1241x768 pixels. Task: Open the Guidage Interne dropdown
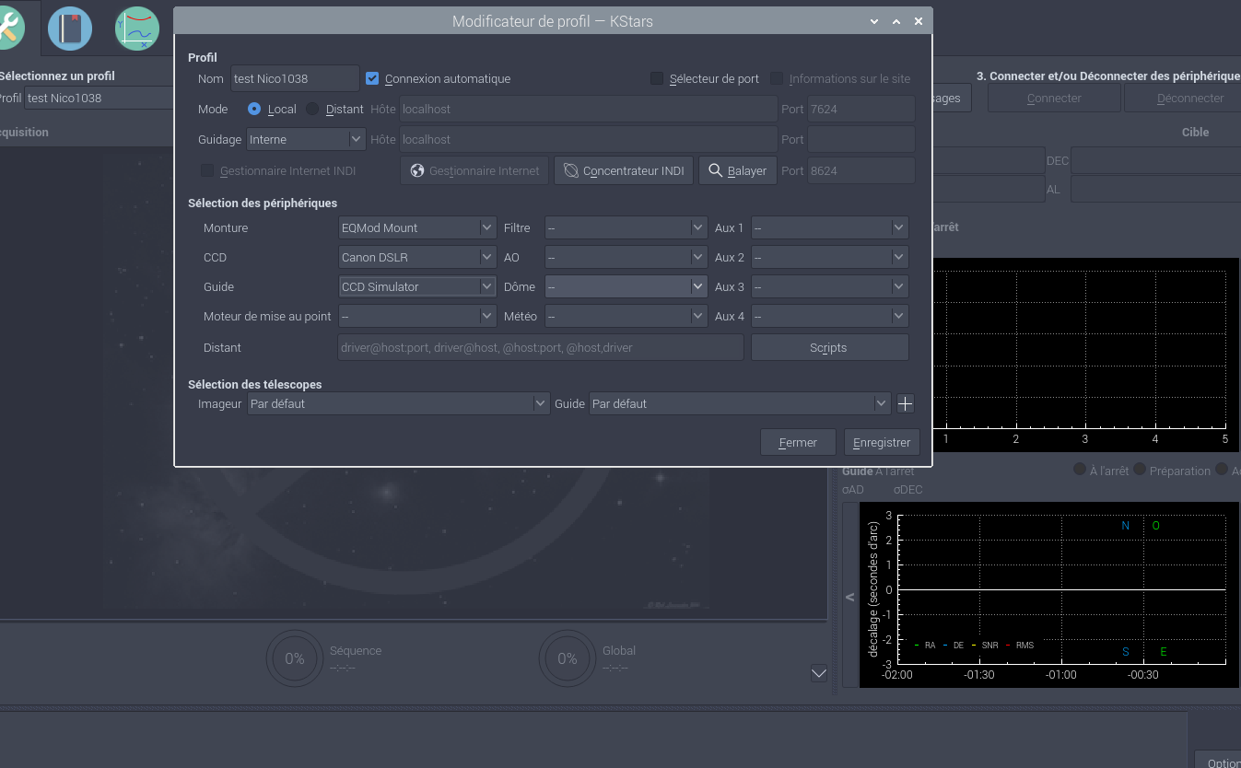point(307,139)
